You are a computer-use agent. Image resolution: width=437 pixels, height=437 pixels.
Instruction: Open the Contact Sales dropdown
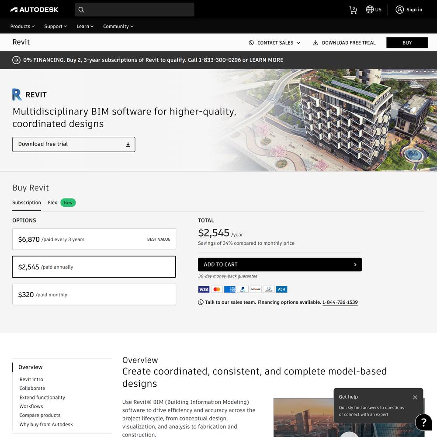coord(274,43)
